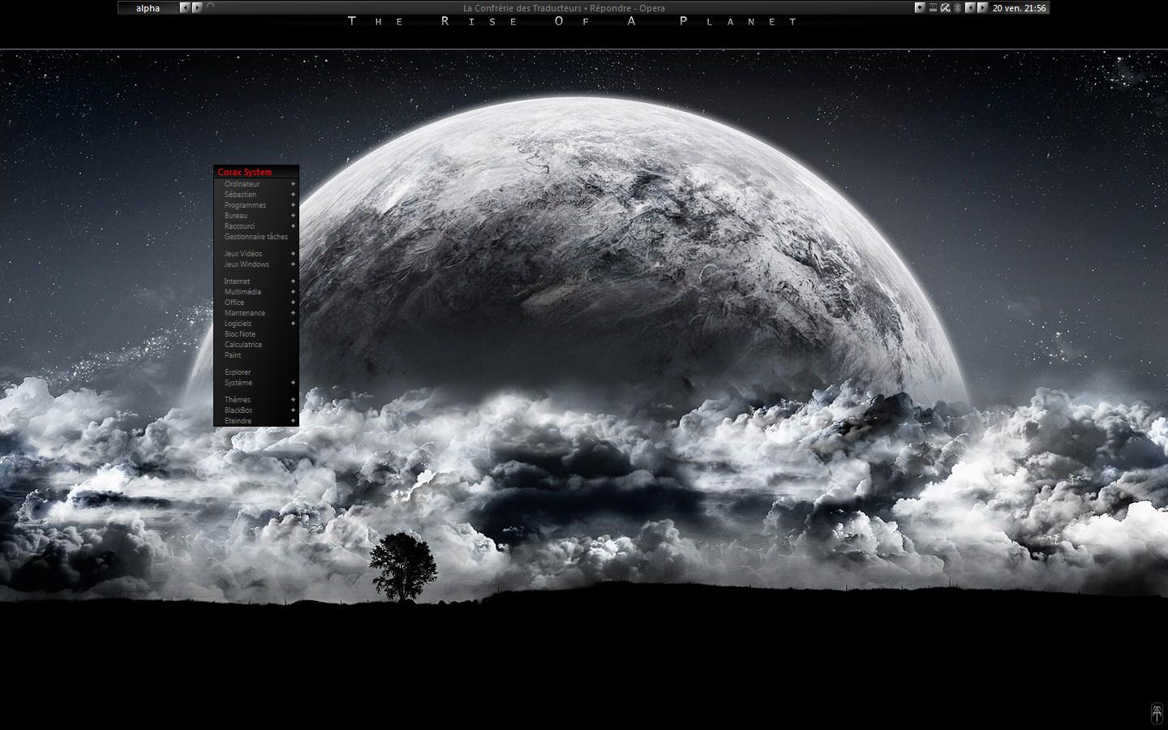Launch Paint from the menu
This screenshot has height=730, width=1168.
coord(256,355)
